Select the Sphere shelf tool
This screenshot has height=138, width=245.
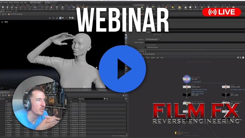click(3, 8)
